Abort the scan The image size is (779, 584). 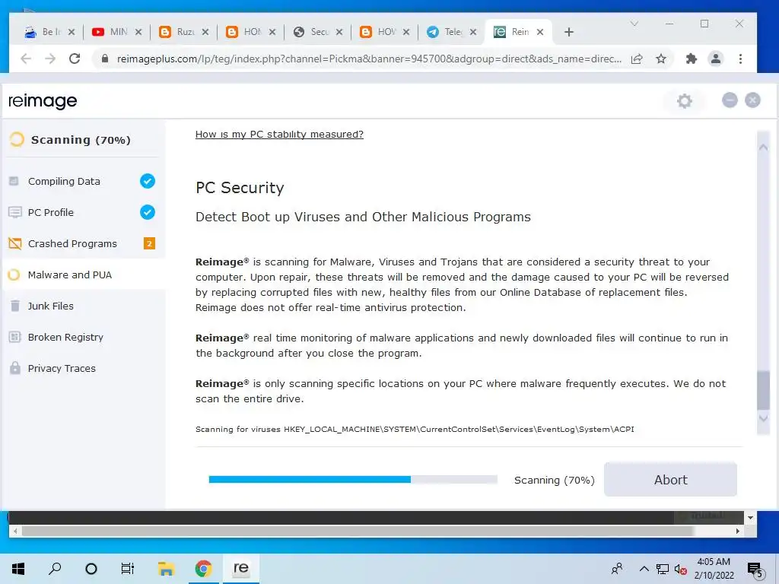[670, 480]
